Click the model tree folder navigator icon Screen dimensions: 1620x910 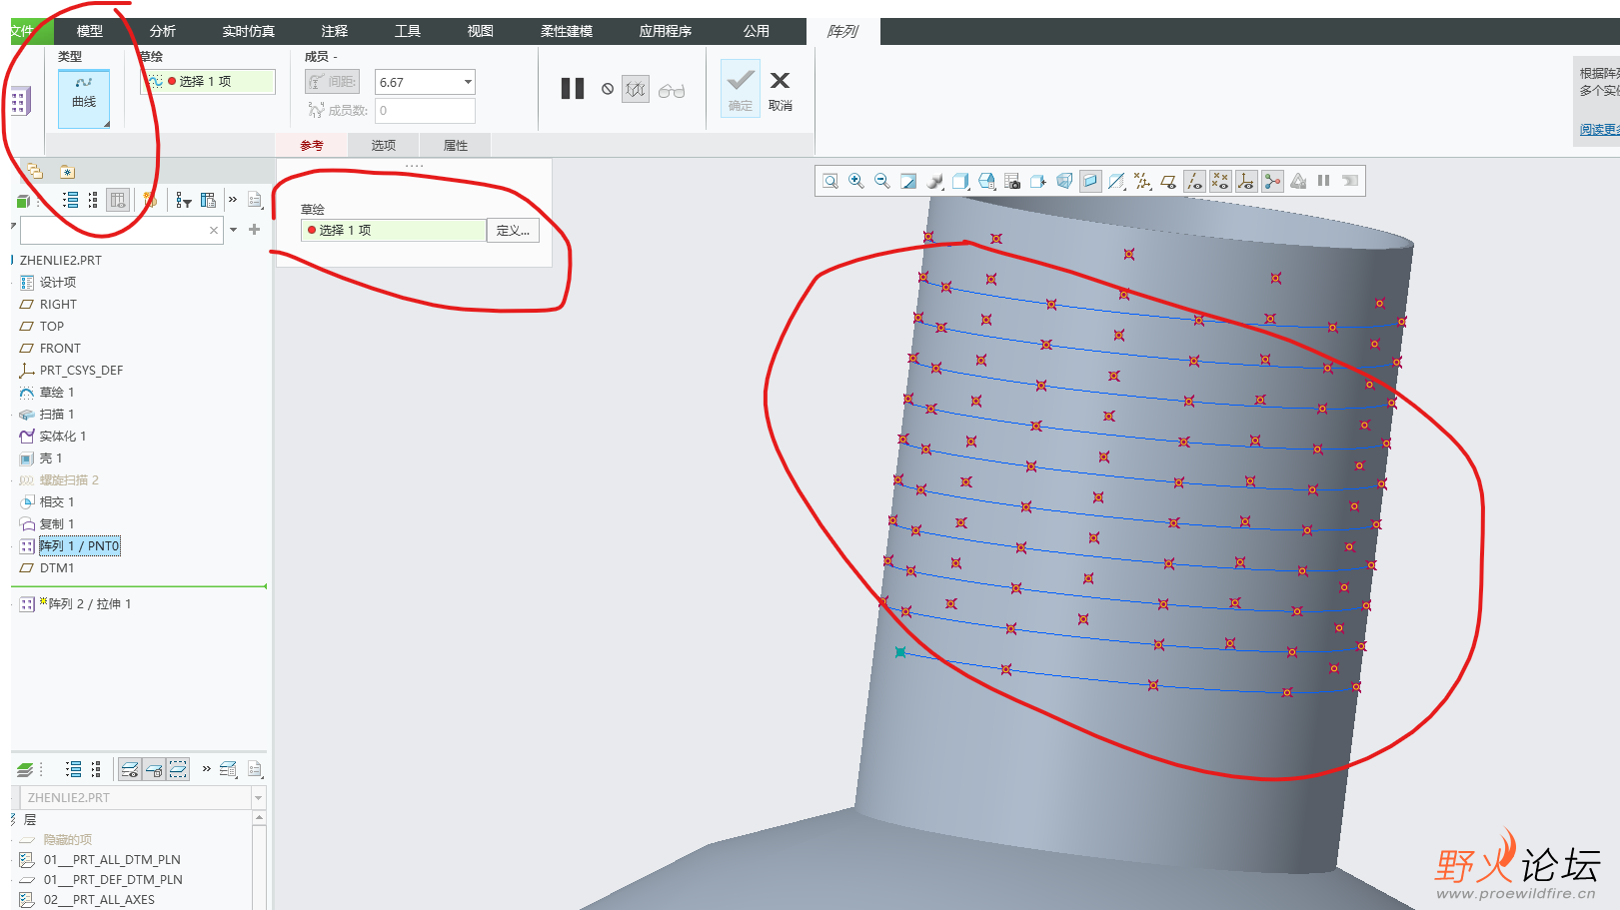[33, 172]
